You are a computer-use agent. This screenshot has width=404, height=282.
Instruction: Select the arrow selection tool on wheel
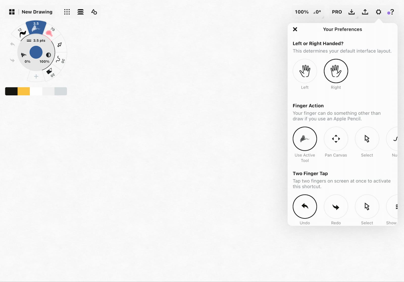point(60,45)
